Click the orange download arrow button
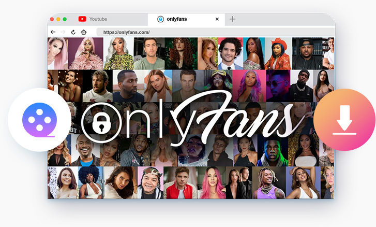This screenshot has width=376, height=227. tap(344, 120)
